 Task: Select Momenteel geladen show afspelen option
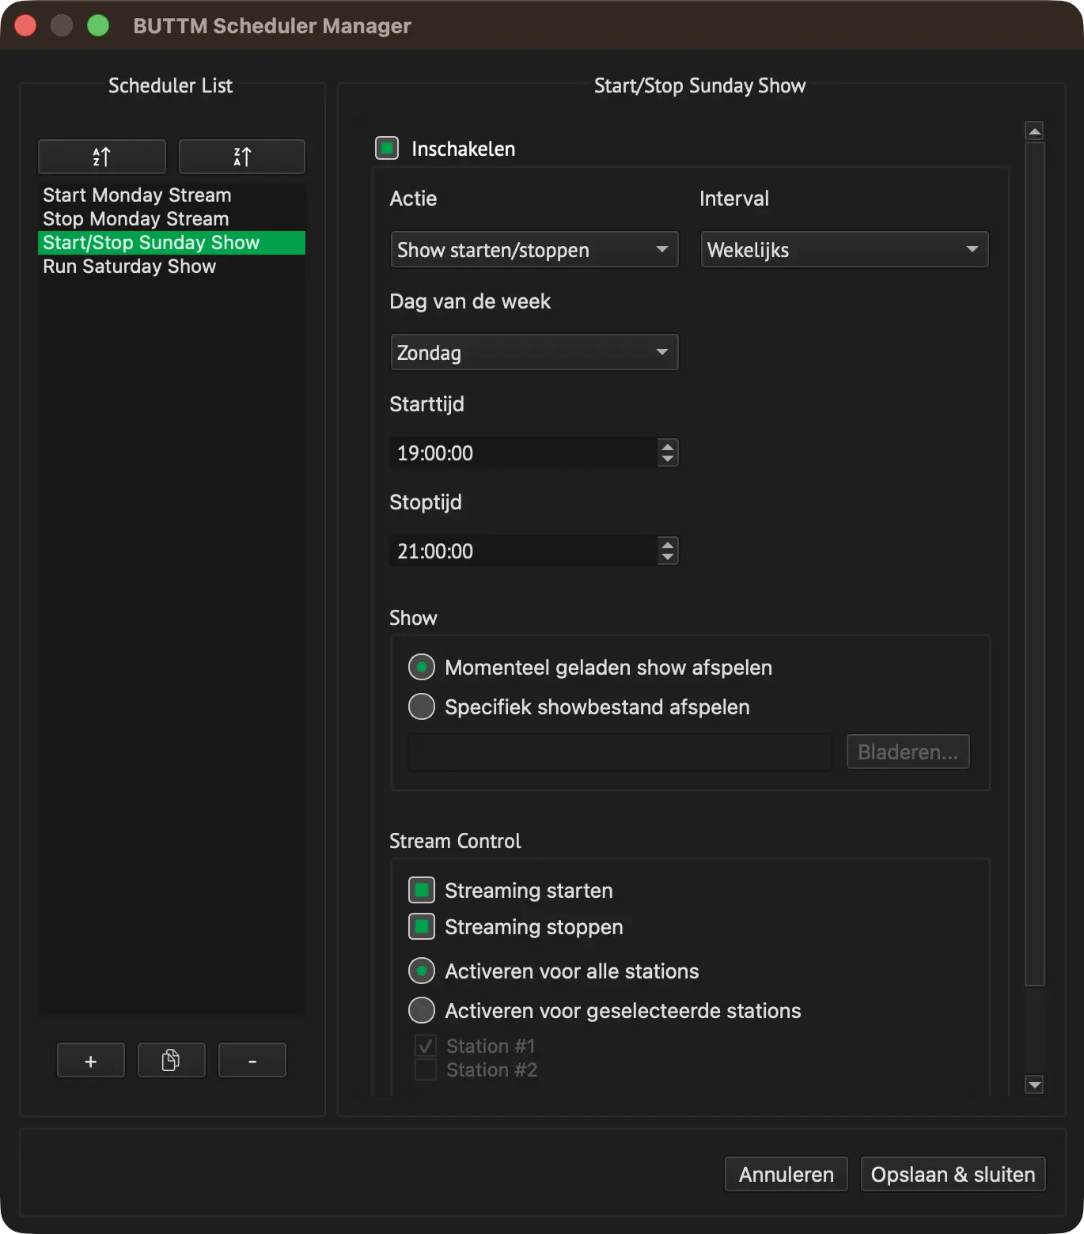click(x=422, y=667)
